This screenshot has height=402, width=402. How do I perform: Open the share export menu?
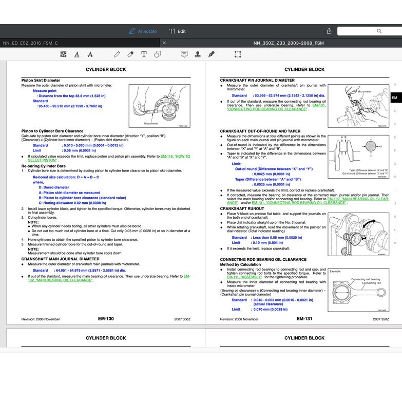pyautogui.click(x=329, y=31)
